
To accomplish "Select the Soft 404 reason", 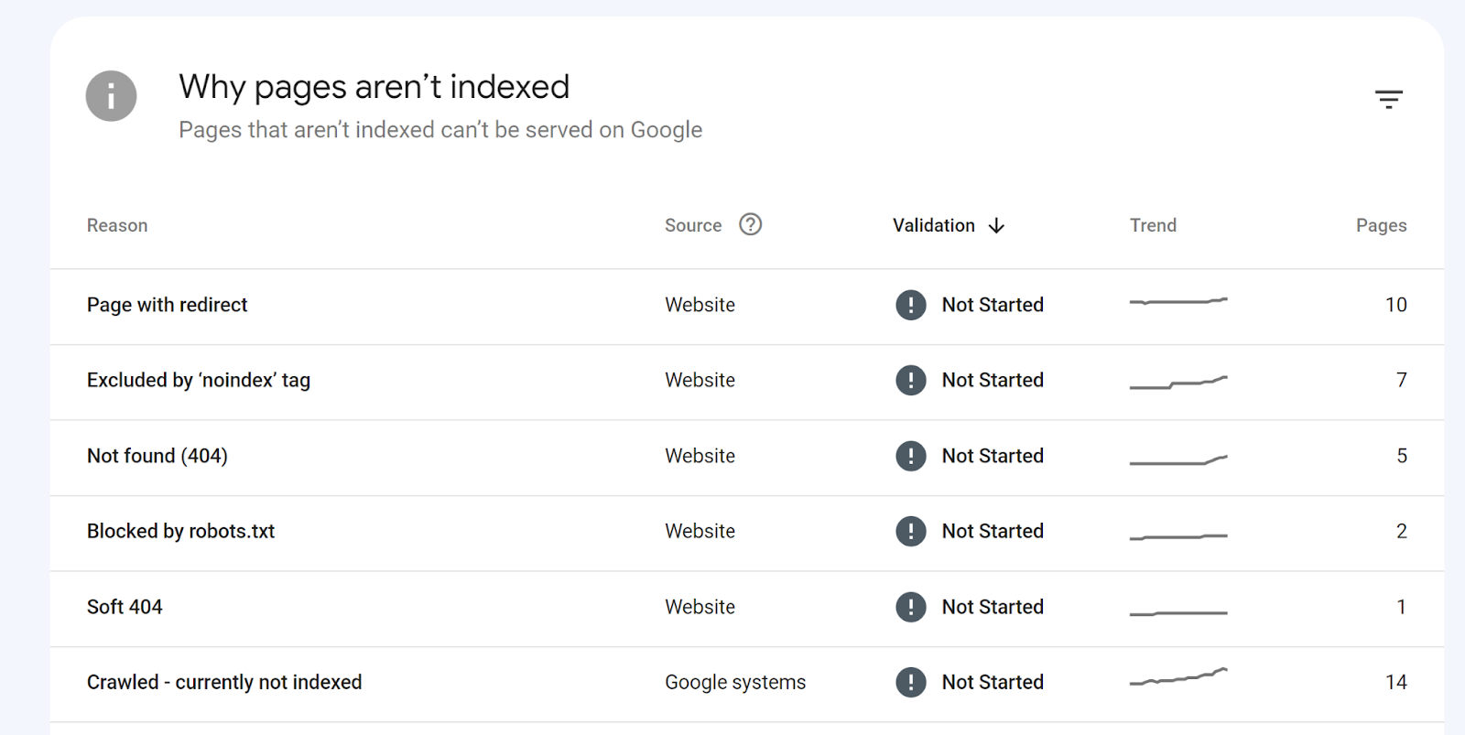I will 125,607.
